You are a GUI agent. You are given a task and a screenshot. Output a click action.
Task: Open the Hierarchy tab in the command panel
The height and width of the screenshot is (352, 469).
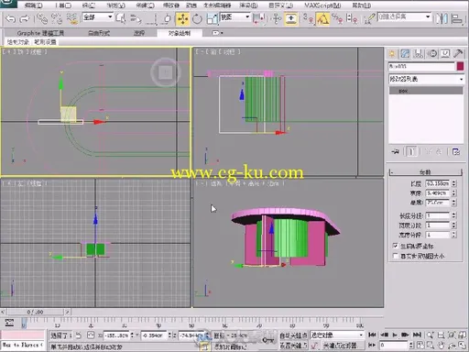pyautogui.click(x=419, y=54)
